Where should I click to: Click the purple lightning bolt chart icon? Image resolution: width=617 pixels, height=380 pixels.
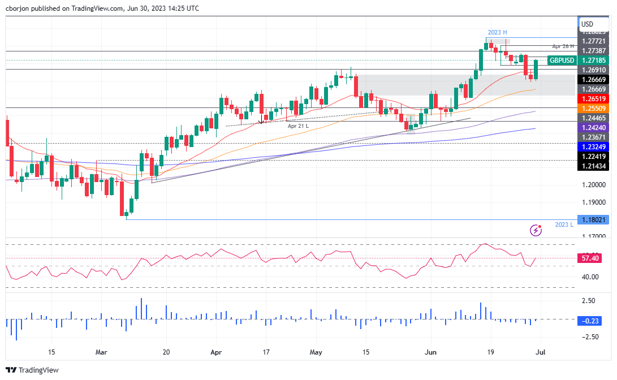coord(536,230)
